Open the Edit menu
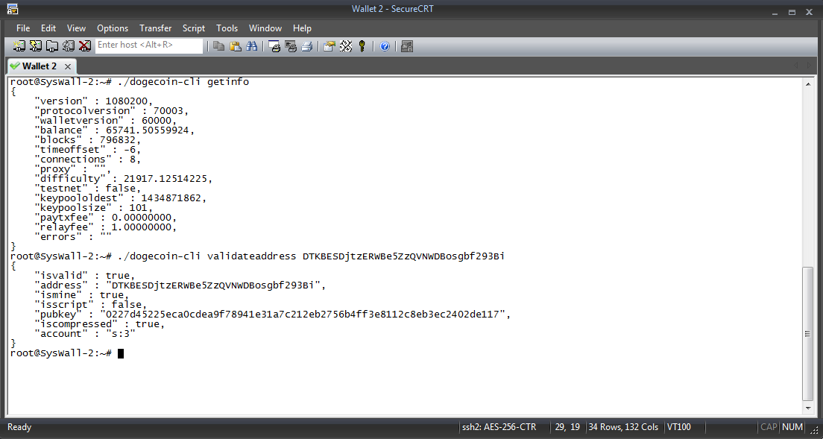Screen dimensions: 823x439 (48, 28)
